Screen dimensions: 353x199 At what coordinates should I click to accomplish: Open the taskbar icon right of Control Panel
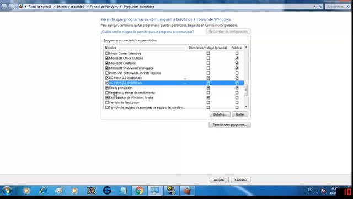(x=171, y=191)
